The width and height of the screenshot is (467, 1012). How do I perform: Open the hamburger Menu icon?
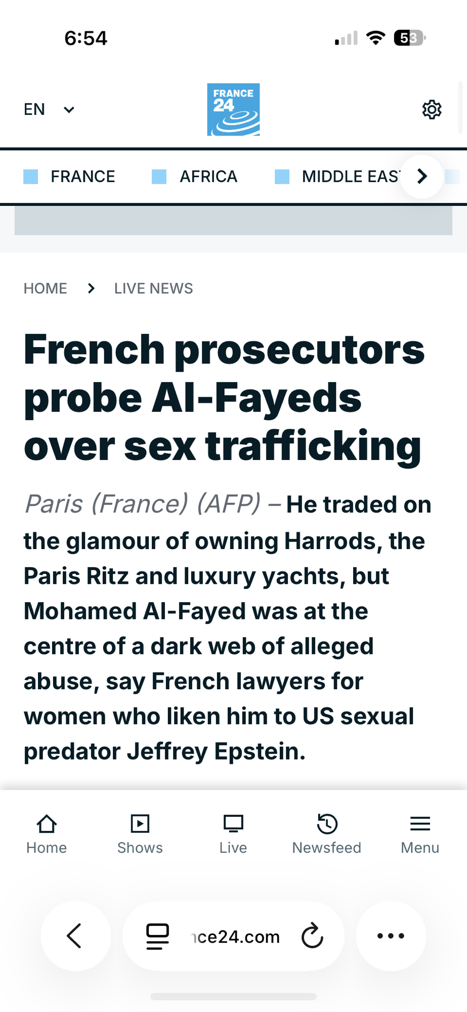click(x=420, y=824)
